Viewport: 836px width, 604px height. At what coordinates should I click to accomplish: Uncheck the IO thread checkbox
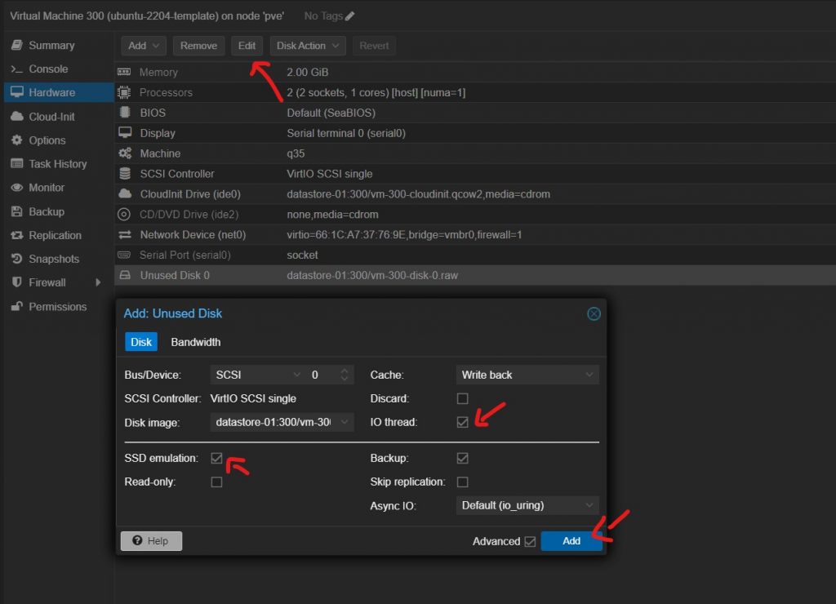463,422
